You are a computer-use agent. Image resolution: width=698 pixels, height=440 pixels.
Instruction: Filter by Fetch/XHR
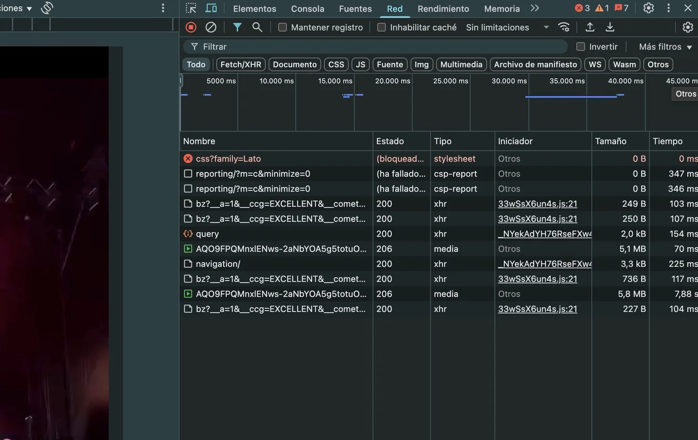(241, 64)
